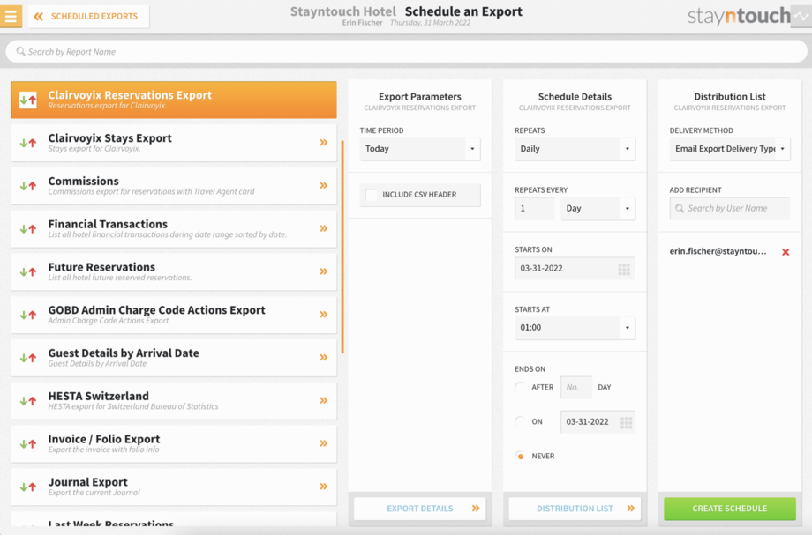Click the Guest Details by Arrival Date arrows icon

tap(28, 357)
